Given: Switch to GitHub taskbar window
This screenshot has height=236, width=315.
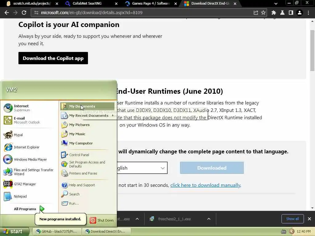Looking at the screenshot, I should pos(57,231).
